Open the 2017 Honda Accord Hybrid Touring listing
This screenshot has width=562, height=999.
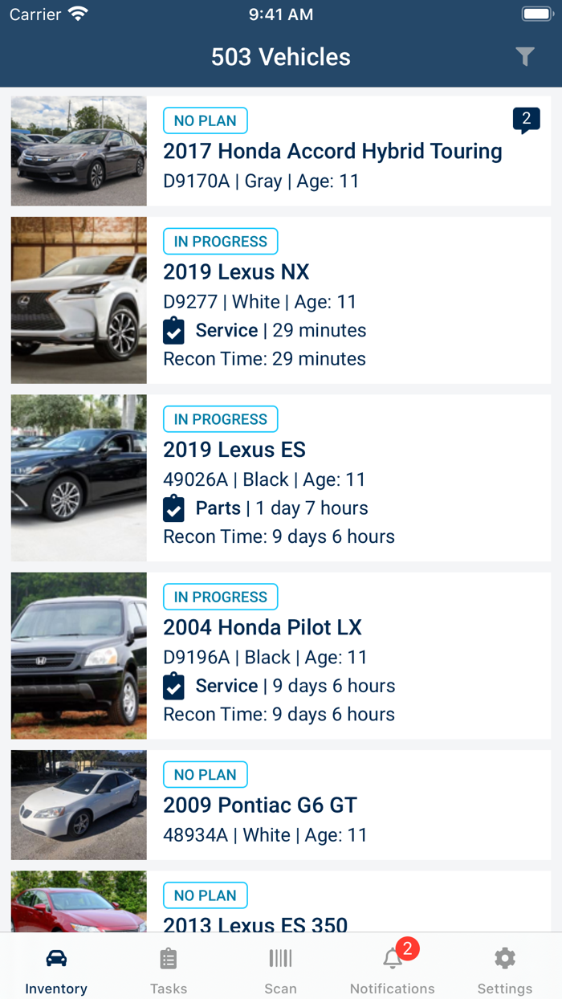tap(332, 151)
